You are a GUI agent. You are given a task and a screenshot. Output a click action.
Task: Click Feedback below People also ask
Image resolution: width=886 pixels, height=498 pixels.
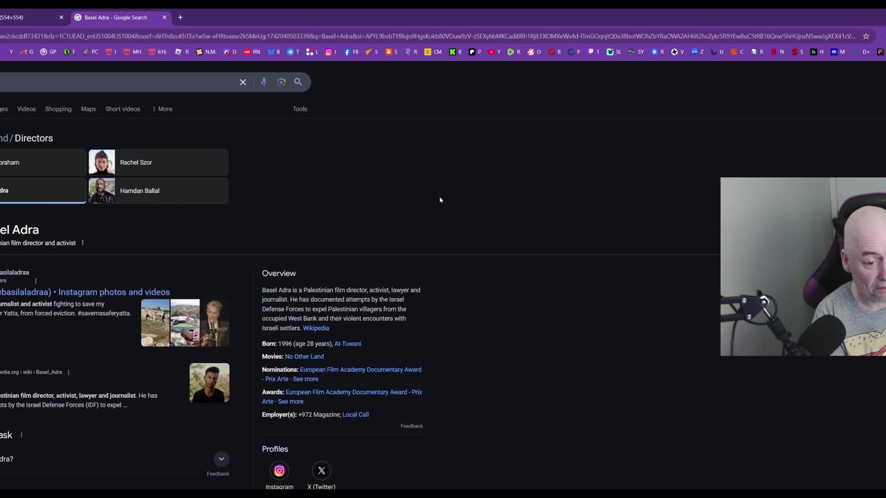click(217, 474)
